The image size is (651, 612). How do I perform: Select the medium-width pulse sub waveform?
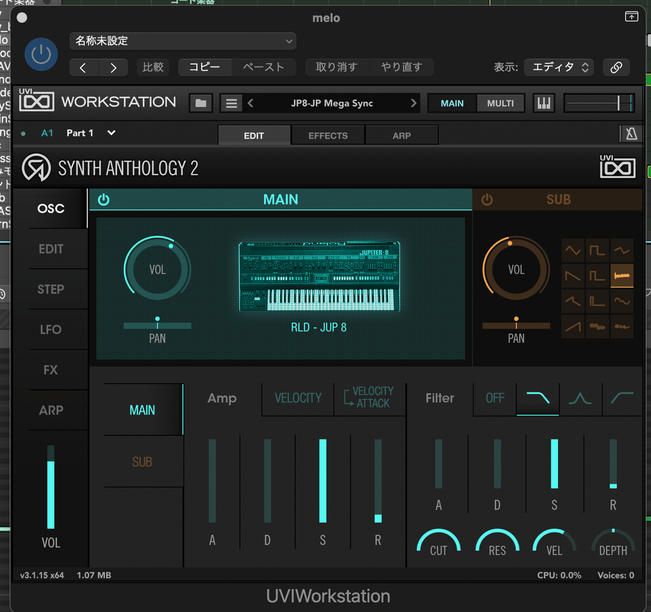(597, 276)
